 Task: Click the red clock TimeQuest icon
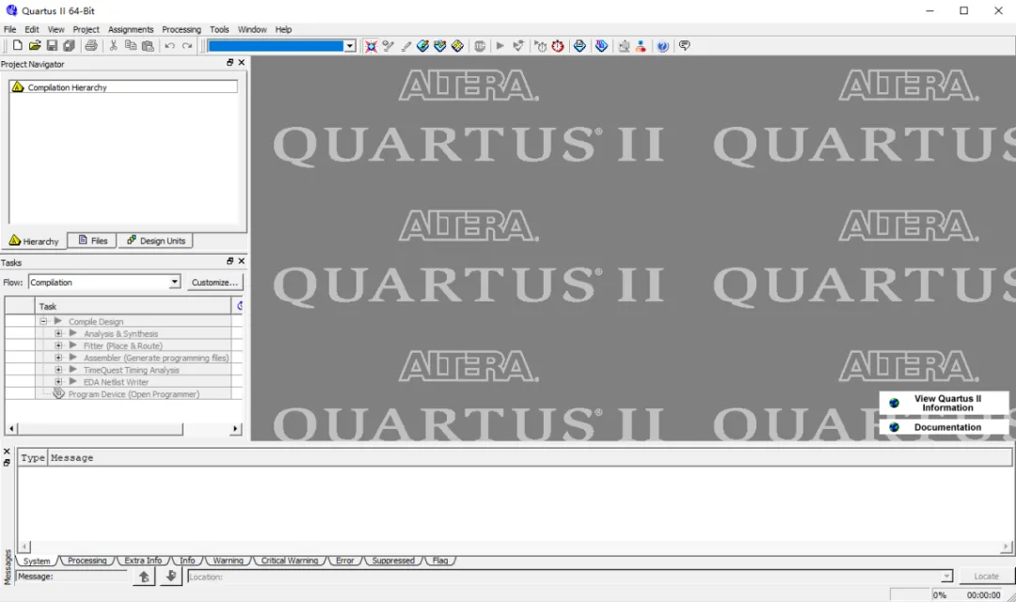coord(558,45)
